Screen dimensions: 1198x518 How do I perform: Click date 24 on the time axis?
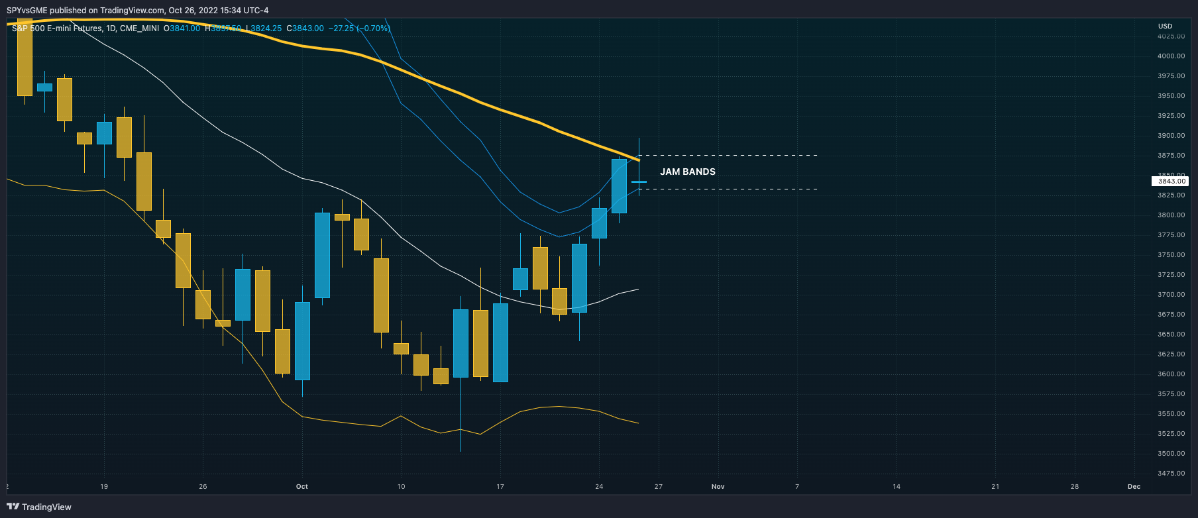[599, 487]
